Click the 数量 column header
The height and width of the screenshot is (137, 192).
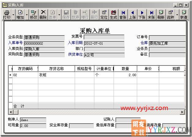point(125,69)
